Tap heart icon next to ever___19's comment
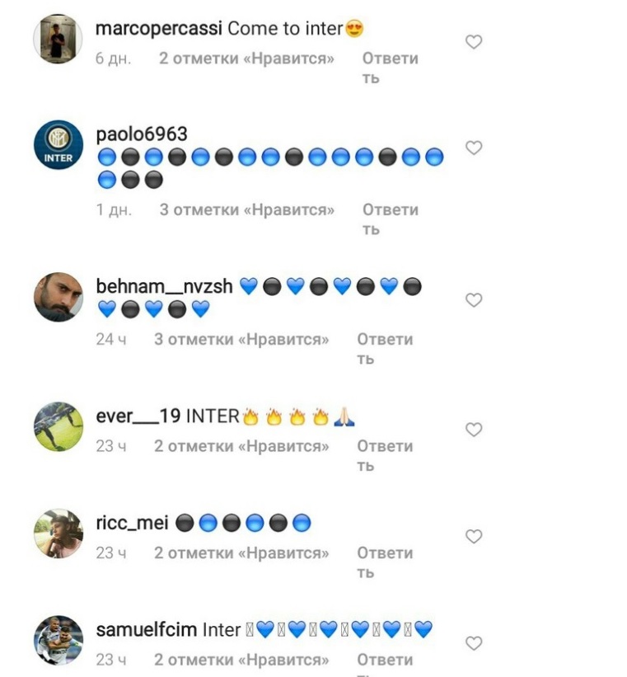Viewport: 627px width, 677px height. tap(474, 430)
